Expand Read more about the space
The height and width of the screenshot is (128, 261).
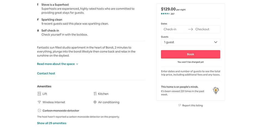coord(58,64)
